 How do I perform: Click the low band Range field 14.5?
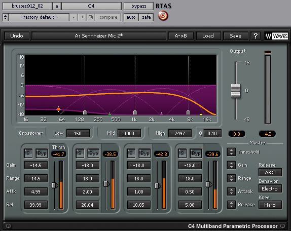pyautogui.click(x=36, y=178)
